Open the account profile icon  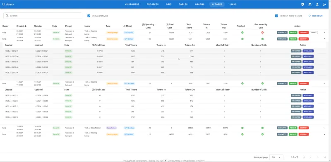click(317, 4)
